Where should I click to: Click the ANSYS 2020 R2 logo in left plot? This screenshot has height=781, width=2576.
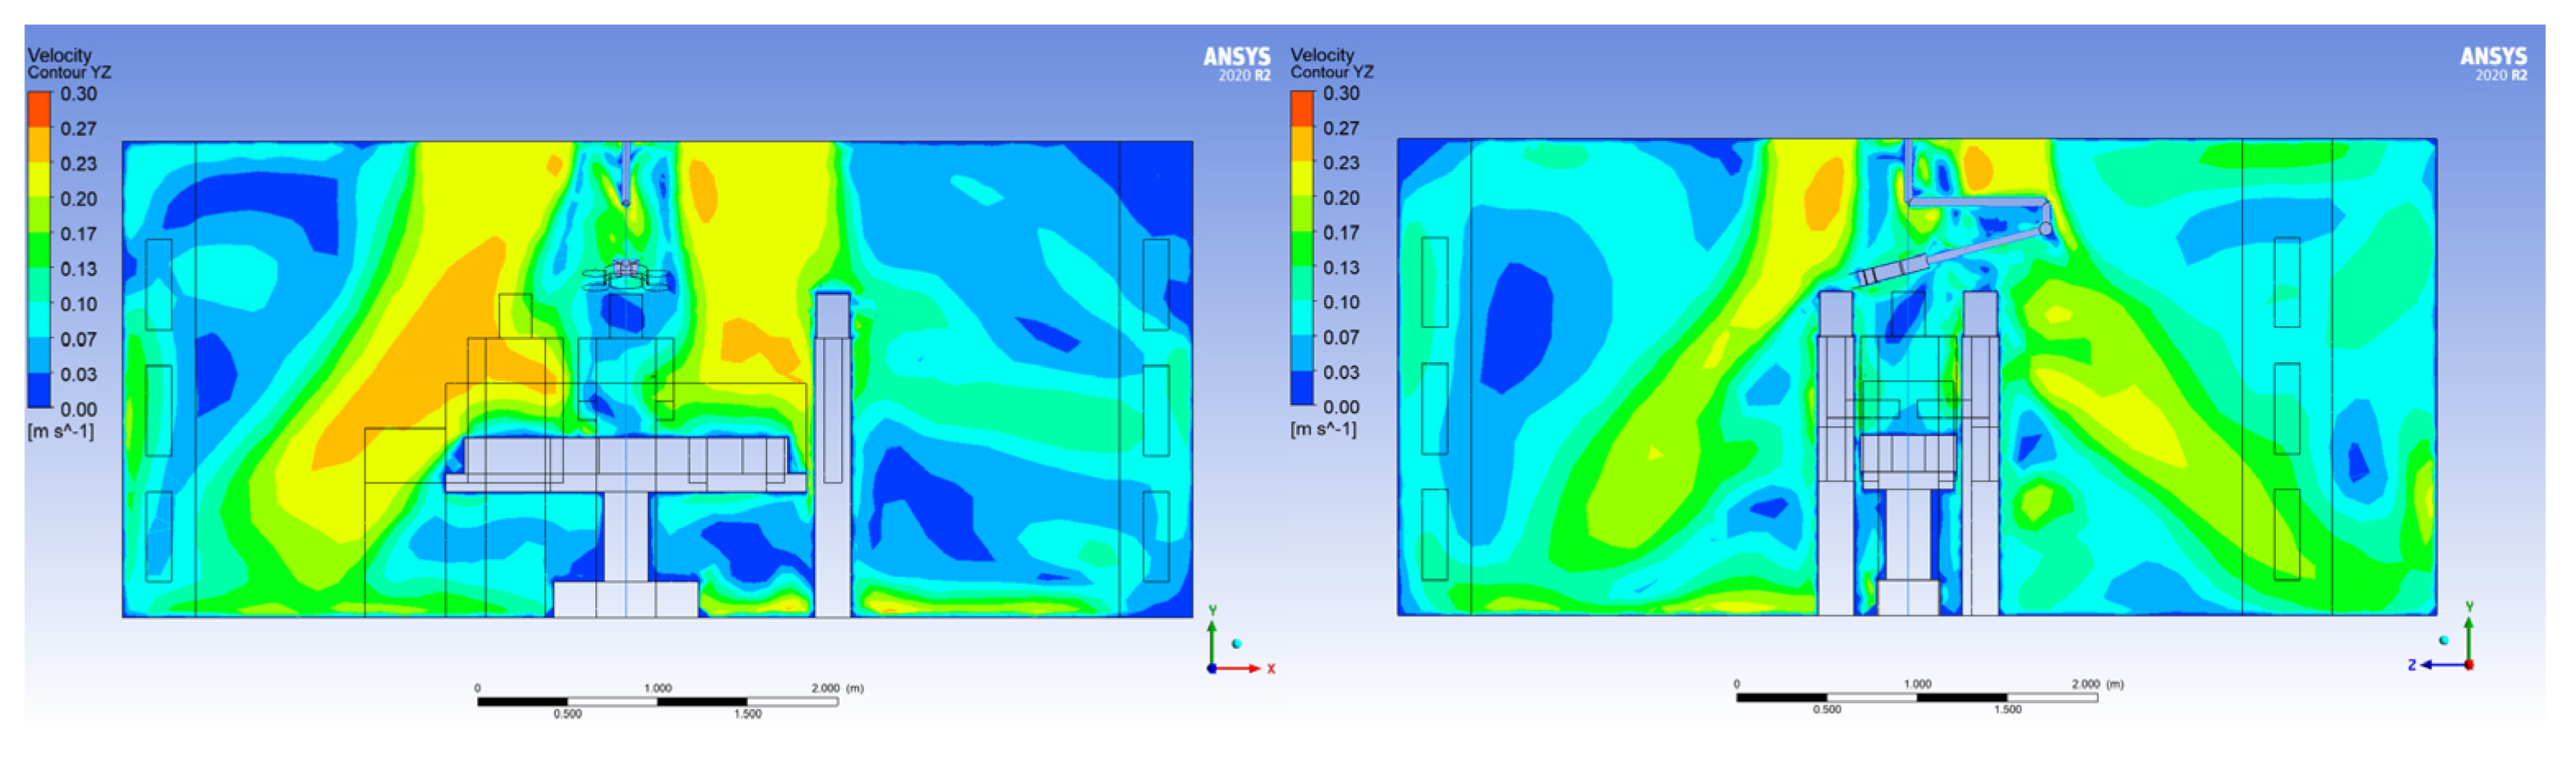[1236, 63]
